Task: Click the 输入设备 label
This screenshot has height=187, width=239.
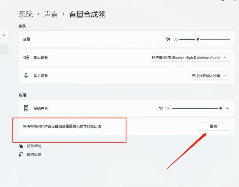Action: click(x=41, y=76)
